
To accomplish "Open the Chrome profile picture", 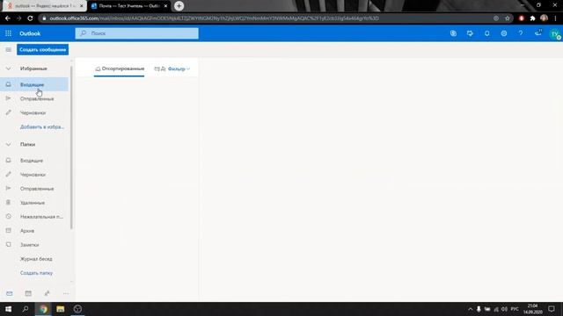I will pos(544,18).
